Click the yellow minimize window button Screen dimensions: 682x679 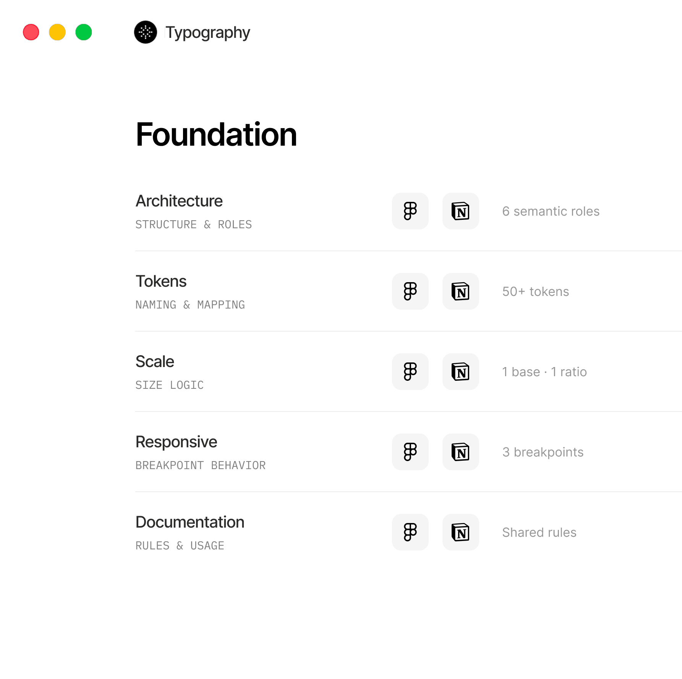pos(57,32)
